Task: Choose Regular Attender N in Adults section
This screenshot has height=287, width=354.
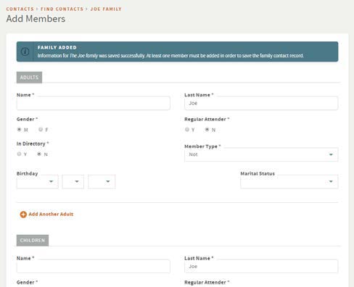Action: (x=207, y=130)
